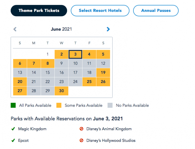Image resolution: width=195 pixels, height=149 pixels.
Task: Go to the previous month arrow
Action: (15, 29)
